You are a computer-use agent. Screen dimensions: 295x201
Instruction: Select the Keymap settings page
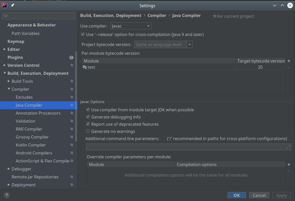tap(16, 41)
